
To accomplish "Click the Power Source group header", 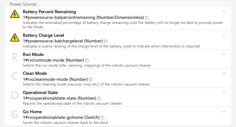I will tap(23, 4).
